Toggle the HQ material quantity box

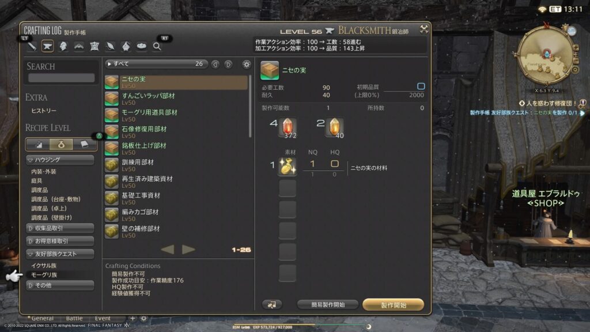[x=335, y=164]
